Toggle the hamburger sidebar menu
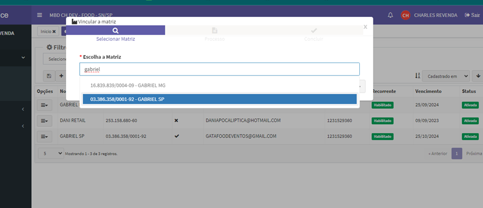 39,15
